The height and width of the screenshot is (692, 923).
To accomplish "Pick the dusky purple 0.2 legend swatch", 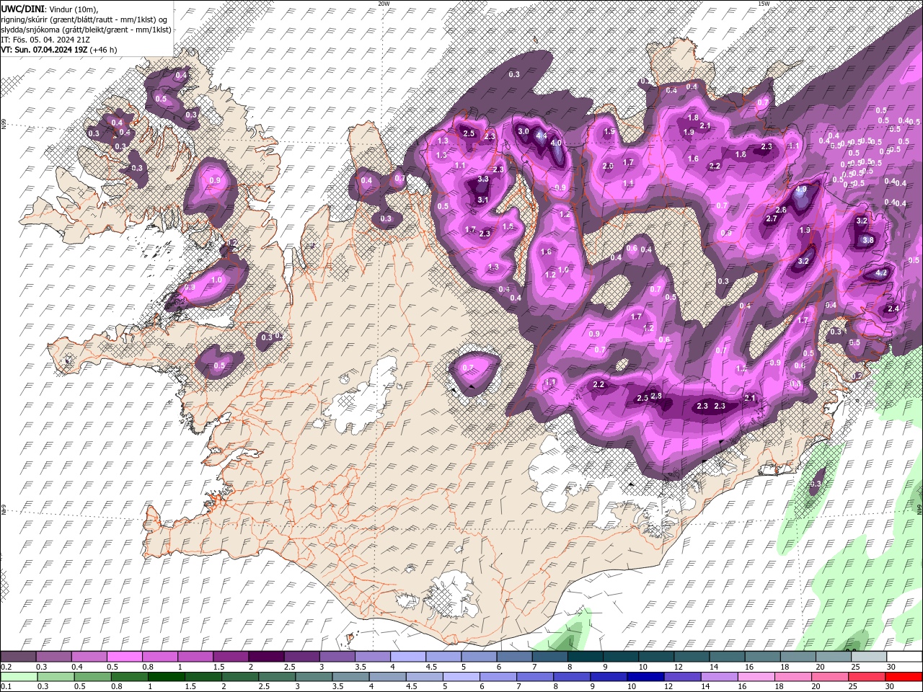I will coord(18,657).
